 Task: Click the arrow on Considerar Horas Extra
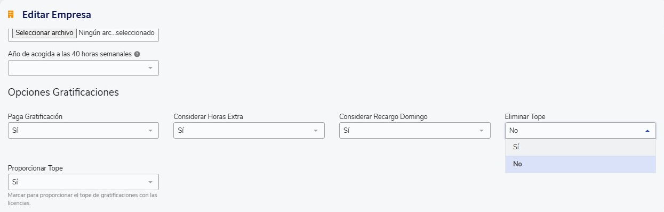[x=316, y=130]
